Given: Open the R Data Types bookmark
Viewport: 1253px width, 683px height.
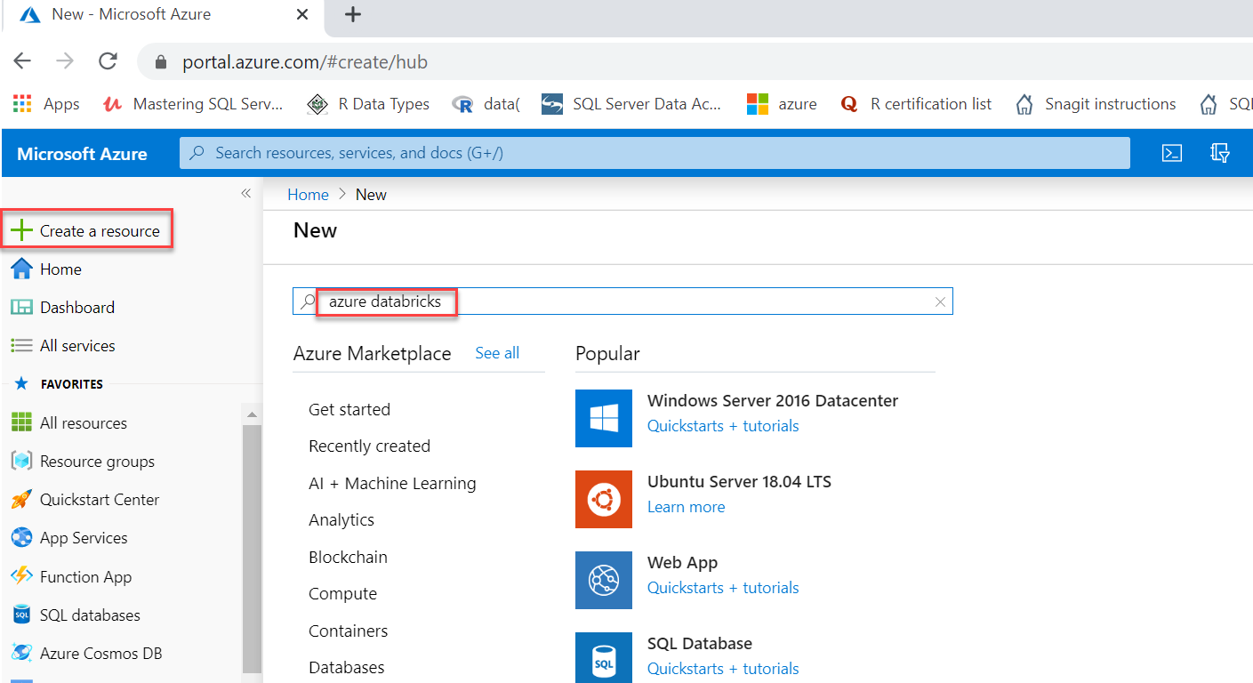Looking at the screenshot, I should click(368, 104).
